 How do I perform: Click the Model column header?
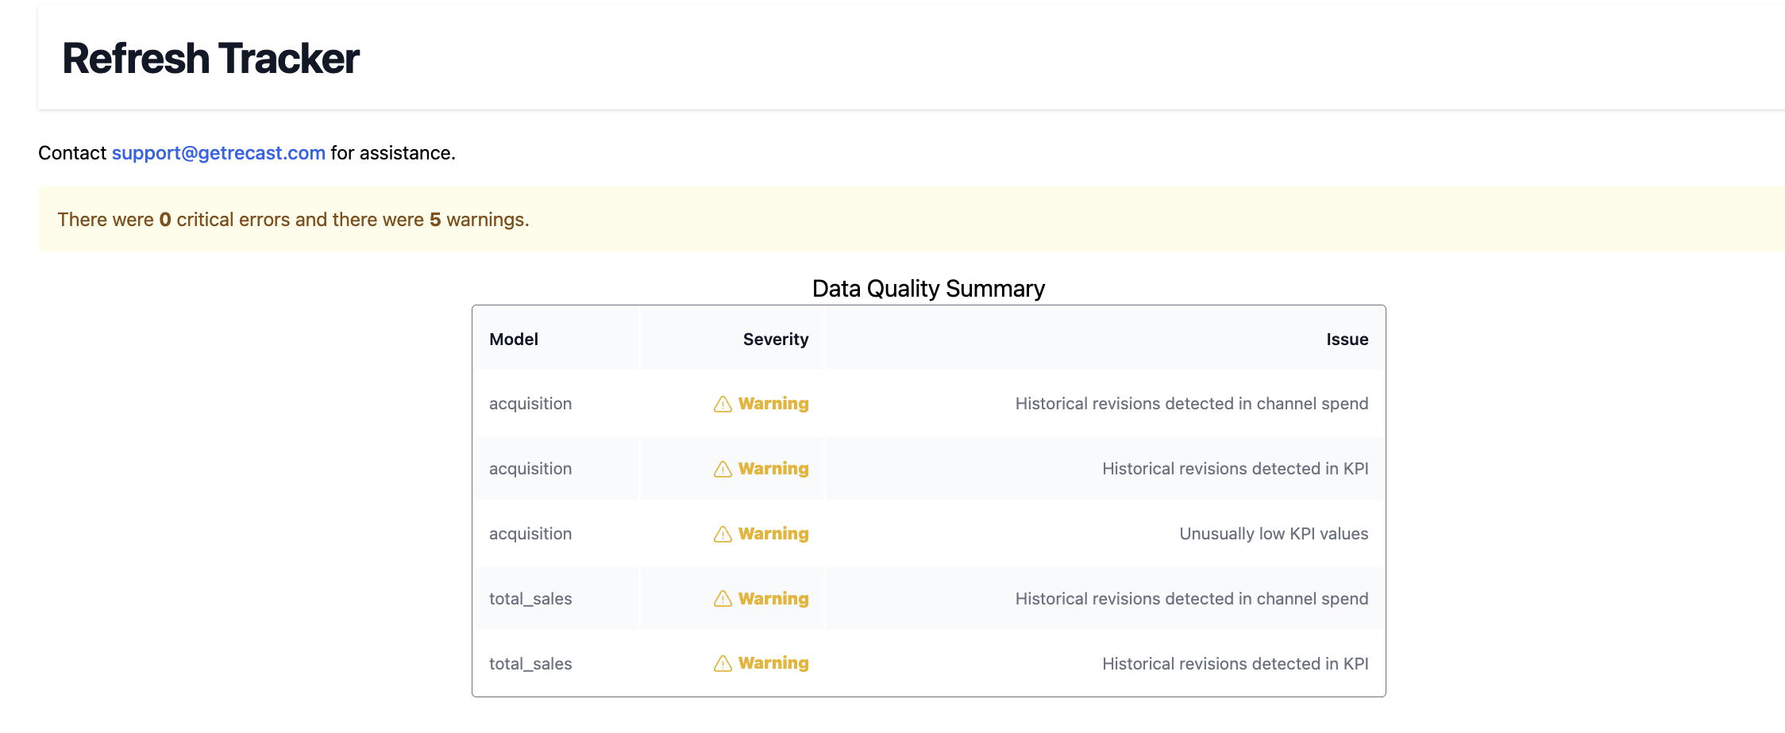[514, 340]
